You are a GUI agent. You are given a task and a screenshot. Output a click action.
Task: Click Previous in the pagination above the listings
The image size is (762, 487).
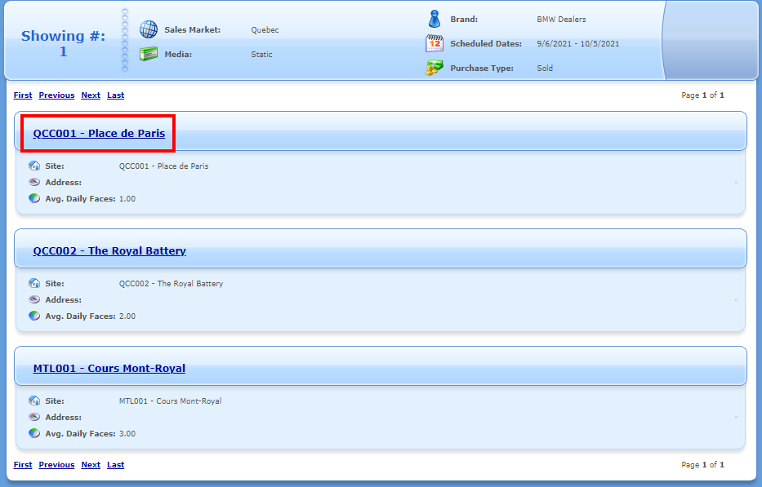pyautogui.click(x=56, y=95)
